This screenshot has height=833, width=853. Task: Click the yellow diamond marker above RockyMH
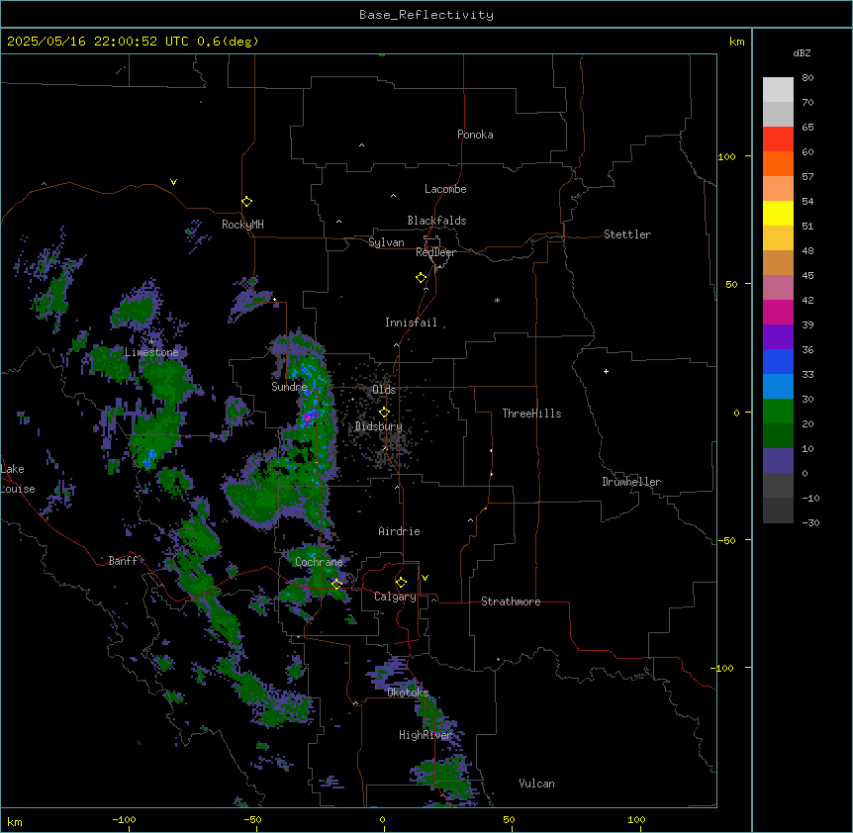tap(246, 202)
